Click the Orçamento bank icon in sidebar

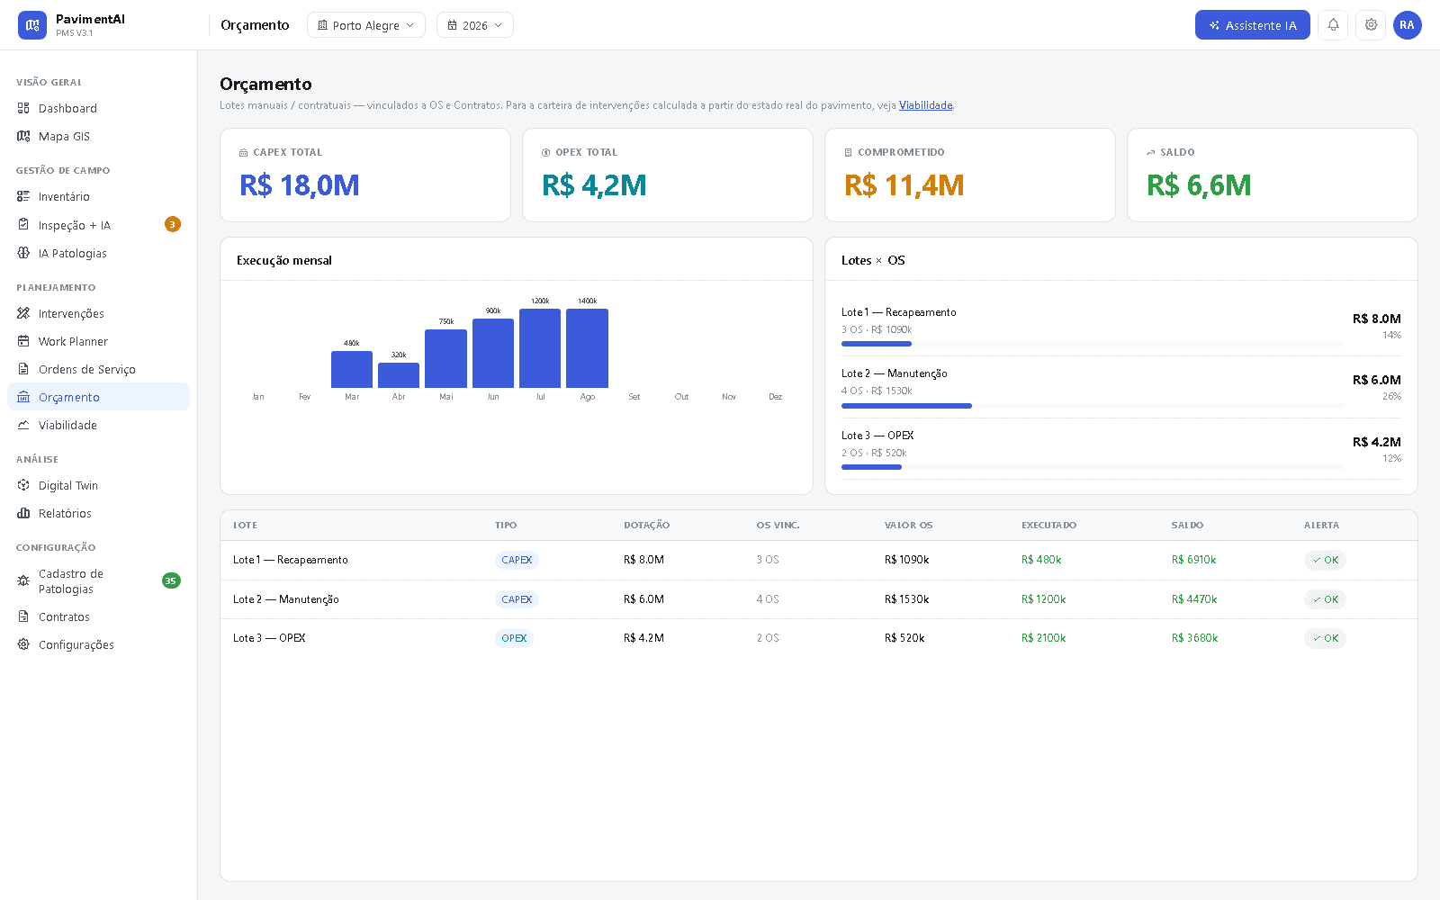tap(23, 397)
